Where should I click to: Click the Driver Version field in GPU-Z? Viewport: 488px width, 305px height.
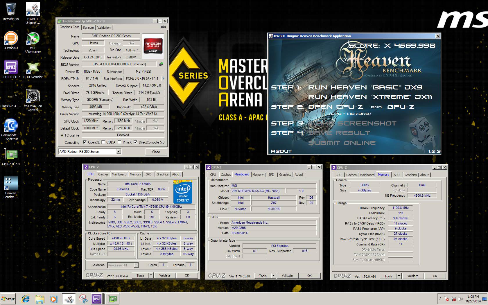[x=123, y=114]
